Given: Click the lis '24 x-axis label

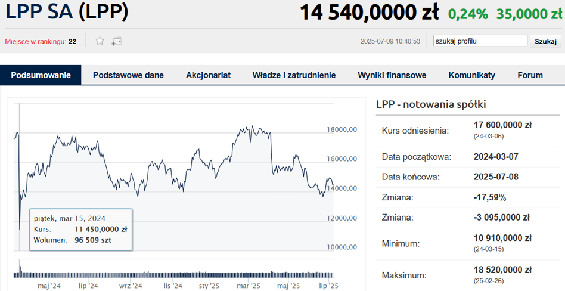Looking at the screenshot, I should (173, 286).
